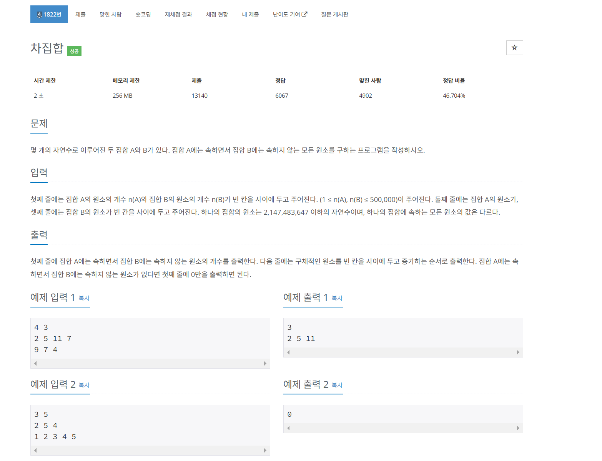Click the 예제 출력 2 heading
The image size is (602, 461).
click(x=306, y=384)
